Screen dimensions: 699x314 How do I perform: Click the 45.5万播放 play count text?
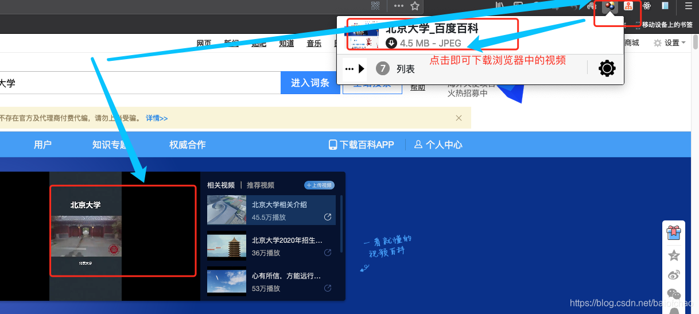click(x=269, y=218)
